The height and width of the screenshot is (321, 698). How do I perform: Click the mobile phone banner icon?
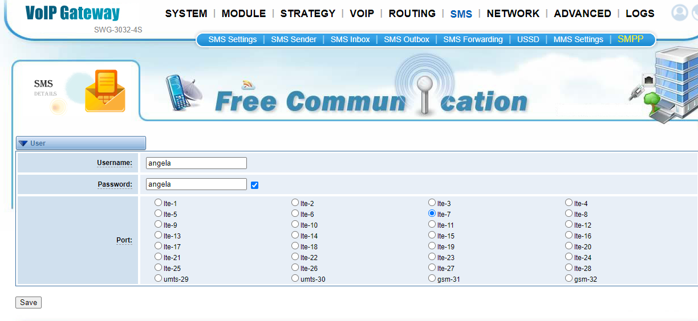182,93
